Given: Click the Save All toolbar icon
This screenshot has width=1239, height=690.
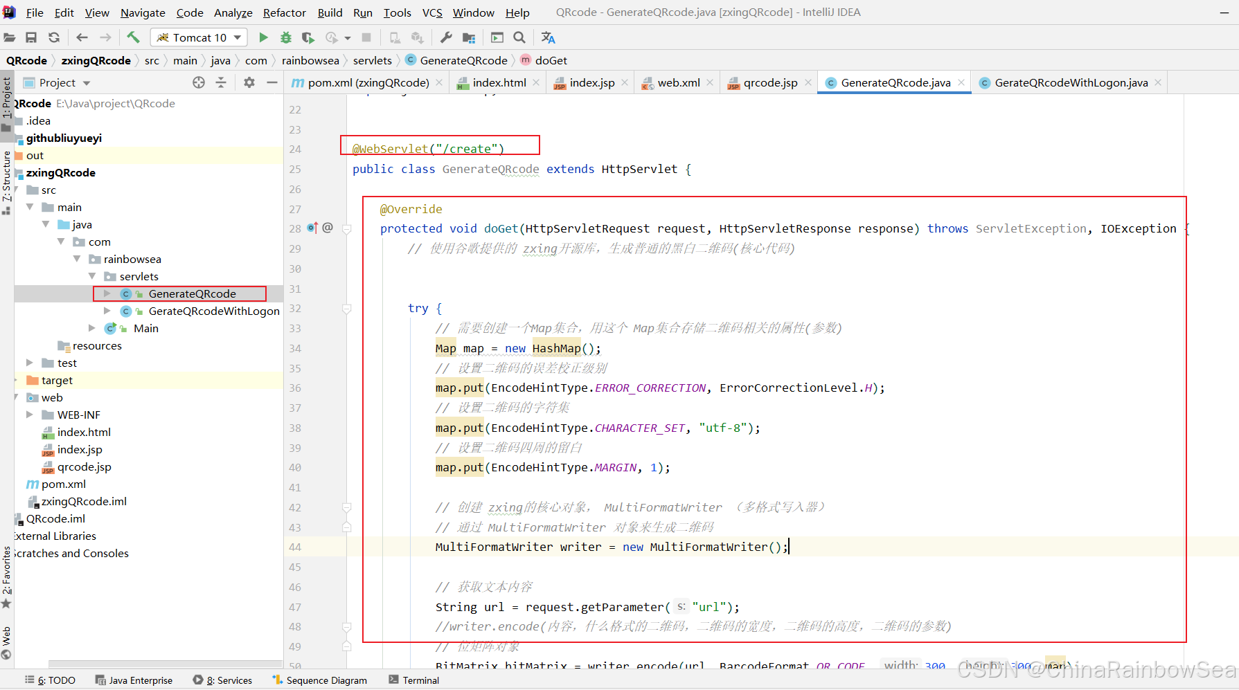Looking at the screenshot, I should [31, 37].
